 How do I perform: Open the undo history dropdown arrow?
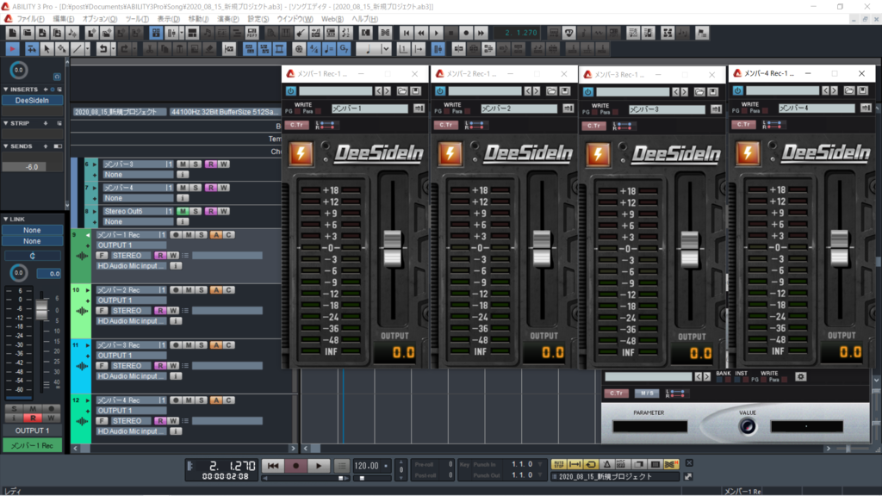pos(113,49)
